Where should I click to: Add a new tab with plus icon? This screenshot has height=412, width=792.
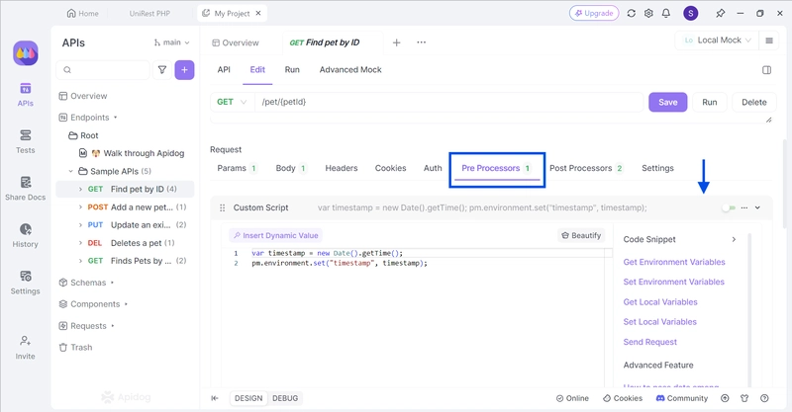pyautogui.click(x=397, y=42)
